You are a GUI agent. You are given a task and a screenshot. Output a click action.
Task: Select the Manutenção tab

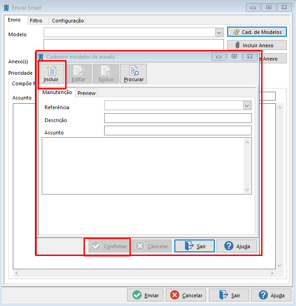[x=57, y=92]
